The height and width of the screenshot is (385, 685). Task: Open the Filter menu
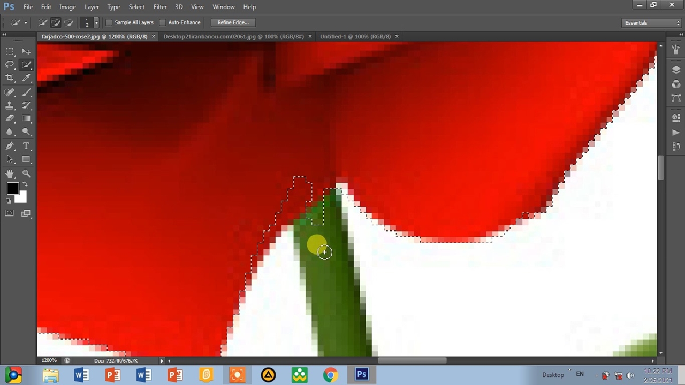coord(160,7)
